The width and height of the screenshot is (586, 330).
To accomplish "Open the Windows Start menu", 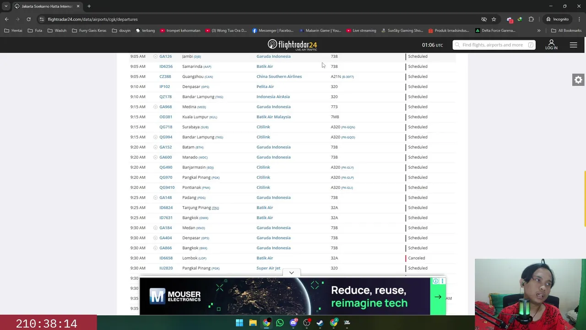I will pyautogui.click(x=239, y=323).
